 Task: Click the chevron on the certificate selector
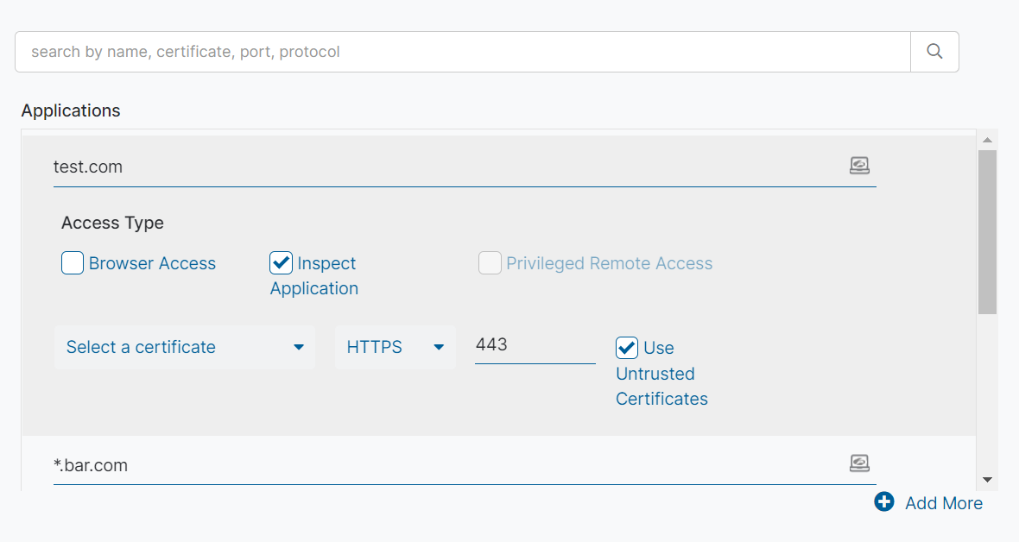pyautogui.click(x=300, y=347)
